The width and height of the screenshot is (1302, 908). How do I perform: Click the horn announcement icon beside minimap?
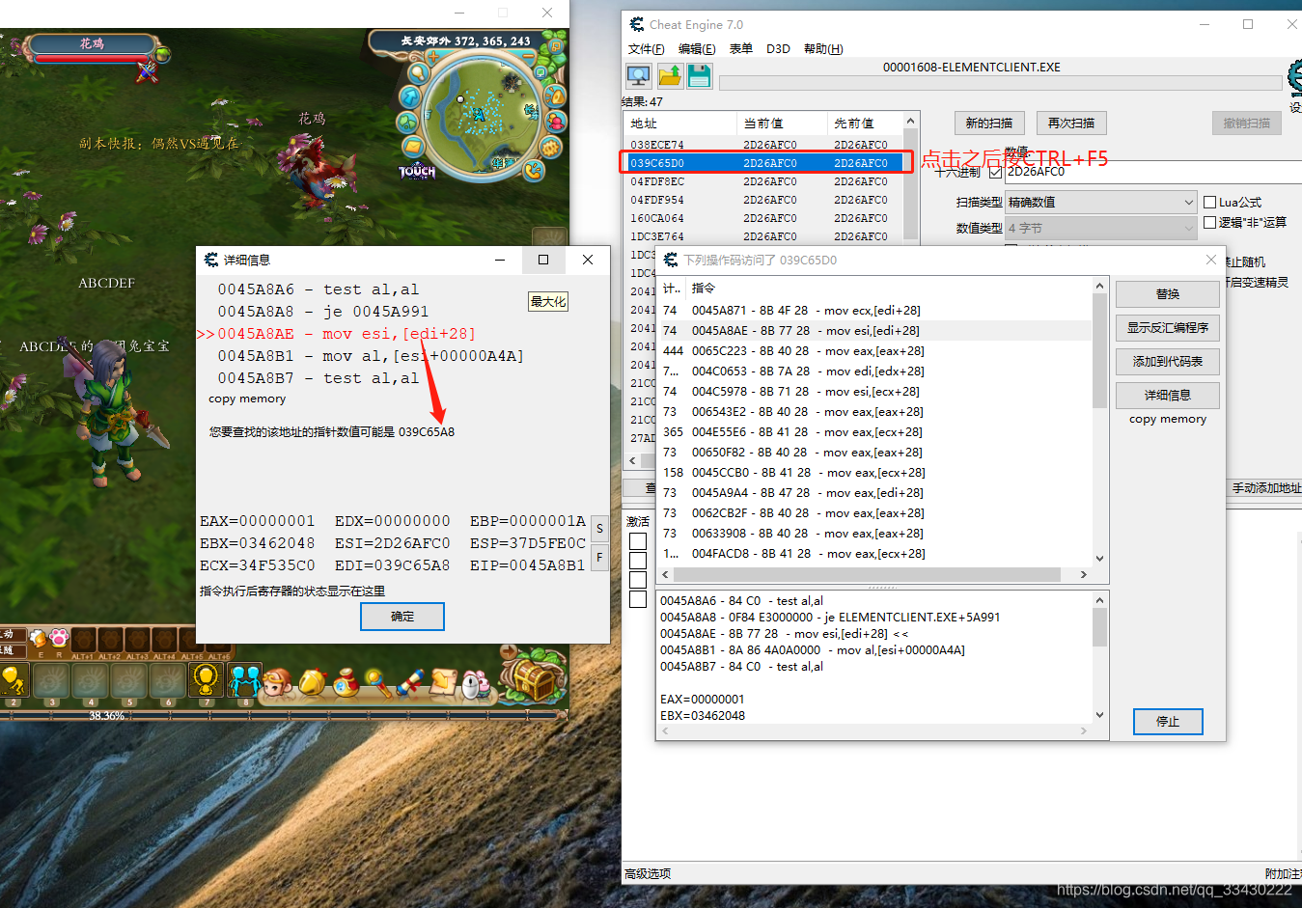(x=555, y=96)
